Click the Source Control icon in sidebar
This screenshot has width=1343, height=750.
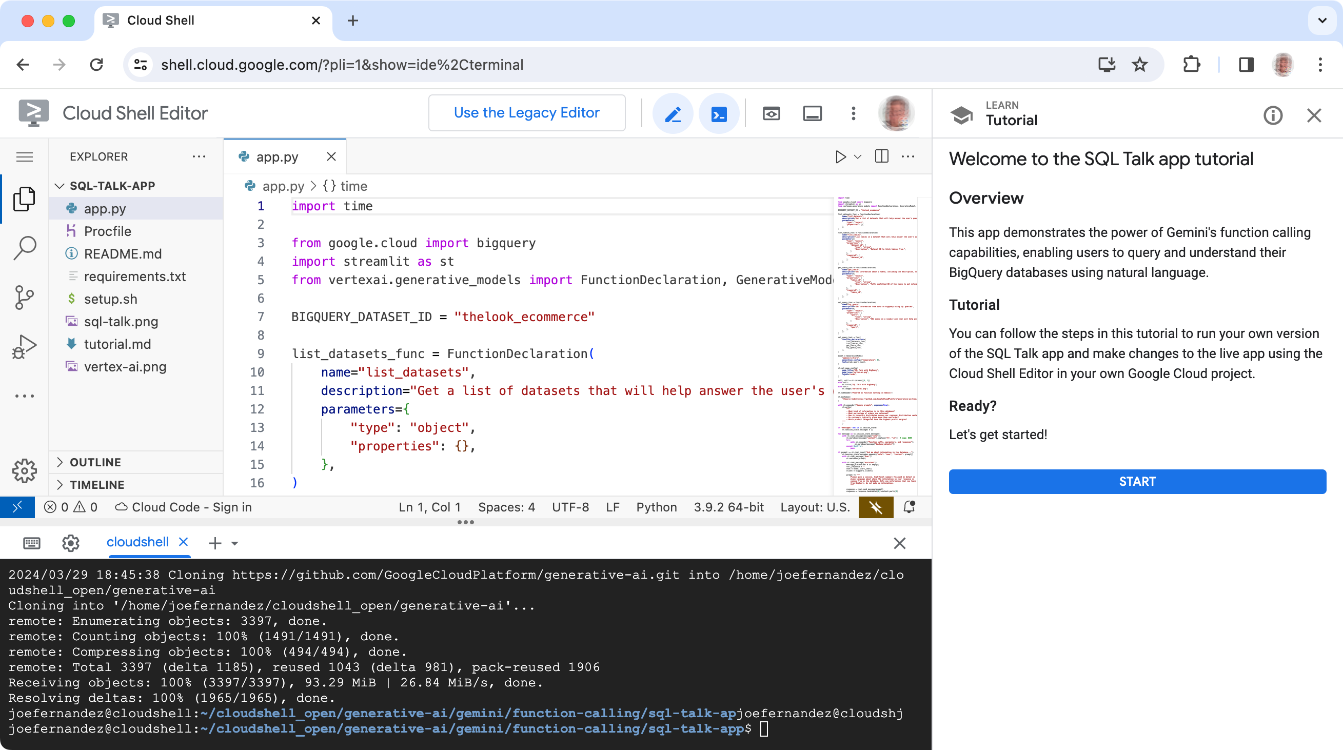[25, 297]
